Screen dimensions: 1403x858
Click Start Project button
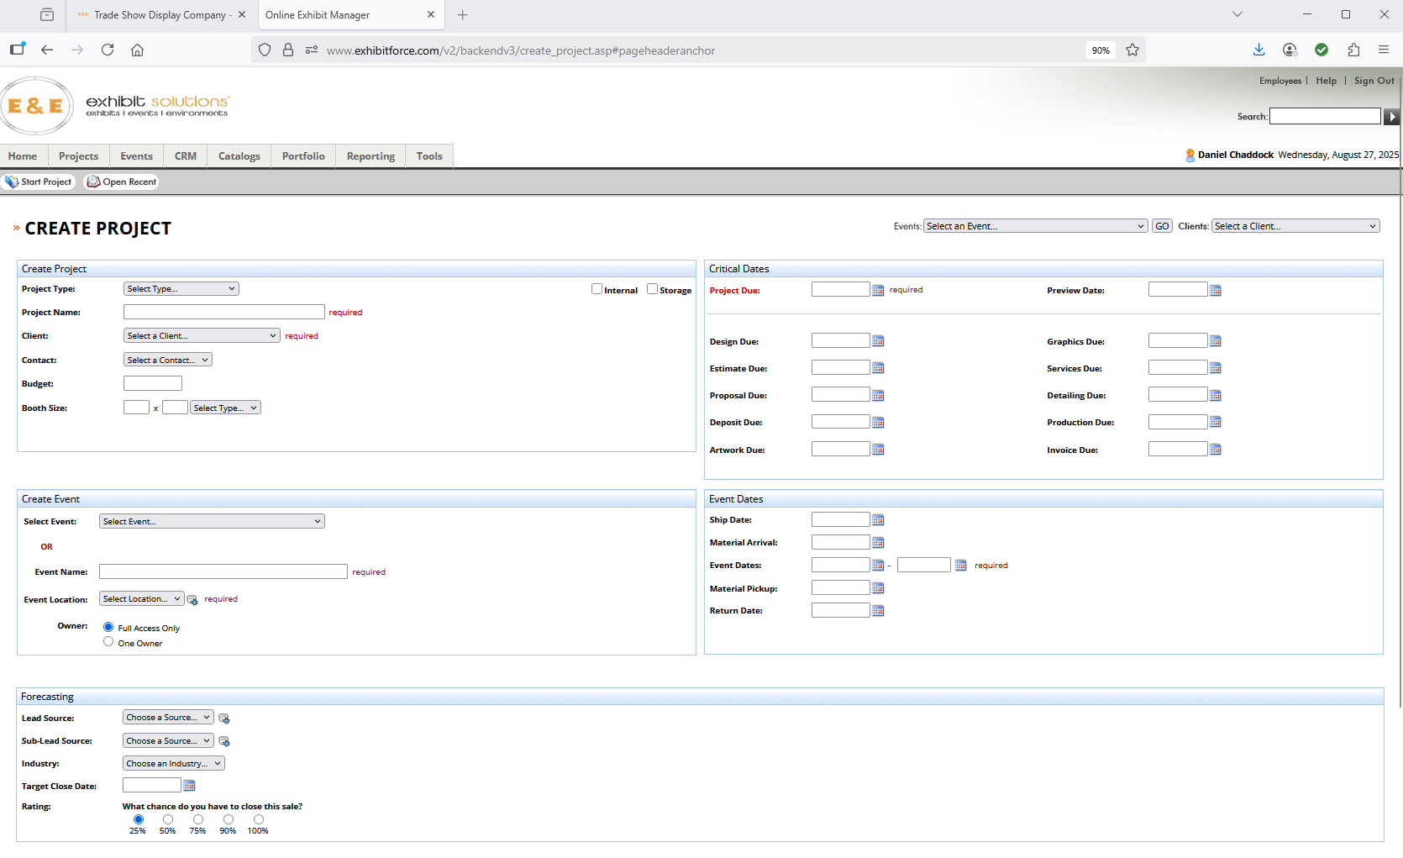click(39, 182)
